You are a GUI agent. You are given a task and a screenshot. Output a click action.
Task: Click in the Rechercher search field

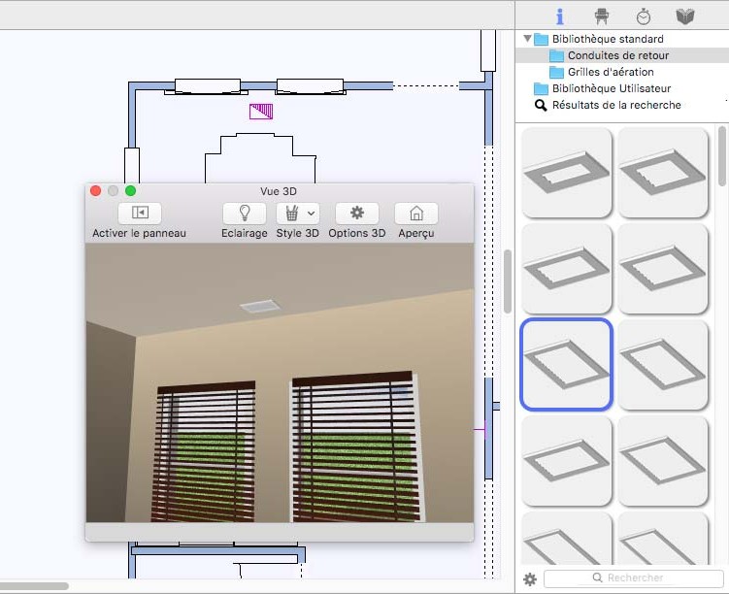631,578
